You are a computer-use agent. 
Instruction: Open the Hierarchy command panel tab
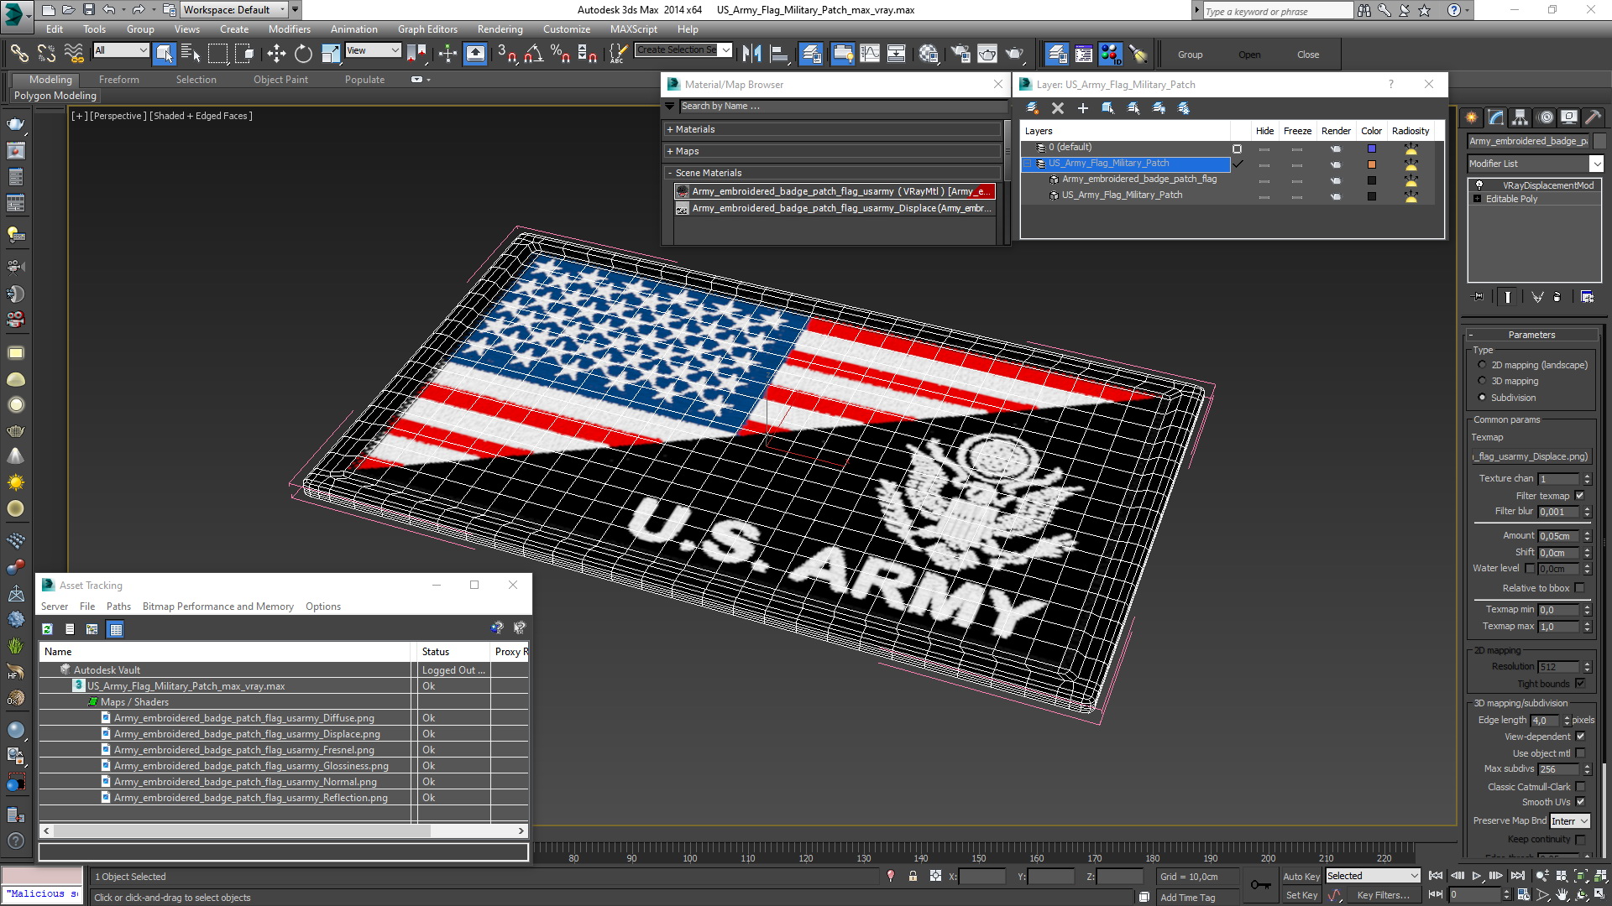pyautogui.click(x=1520, y=117)
